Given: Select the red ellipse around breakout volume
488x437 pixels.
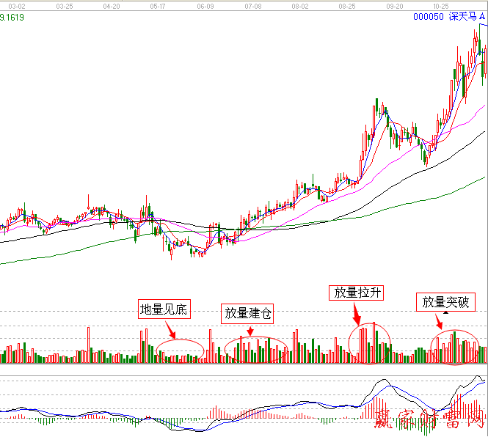Looking at the screenshot, I should 456,348.
